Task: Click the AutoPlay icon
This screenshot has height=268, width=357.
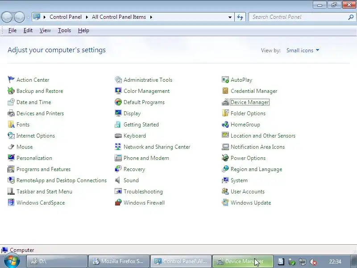Action: point(225,80)
